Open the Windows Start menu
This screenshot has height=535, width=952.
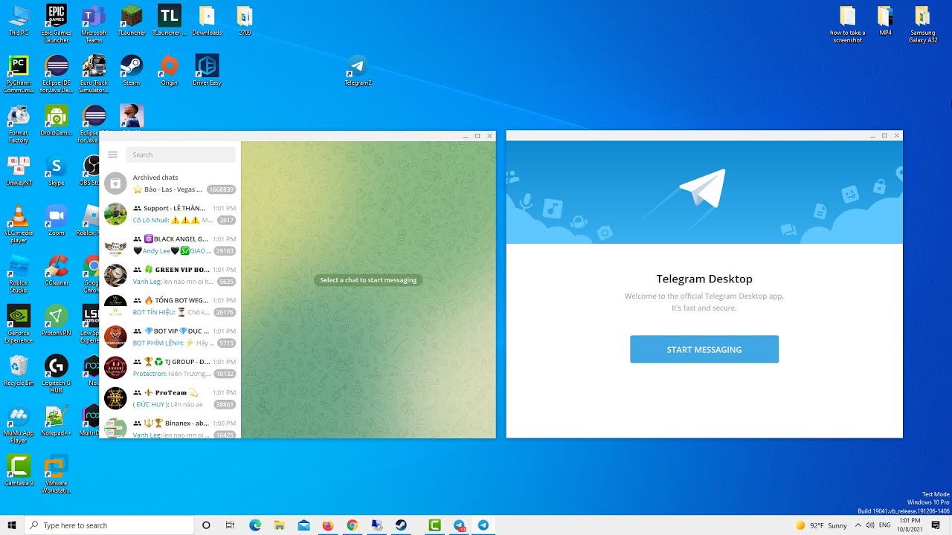point(12,525)
